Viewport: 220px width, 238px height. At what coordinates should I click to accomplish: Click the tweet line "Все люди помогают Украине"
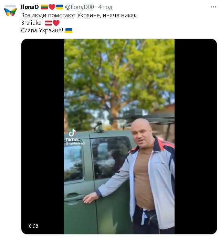point(61,15)
